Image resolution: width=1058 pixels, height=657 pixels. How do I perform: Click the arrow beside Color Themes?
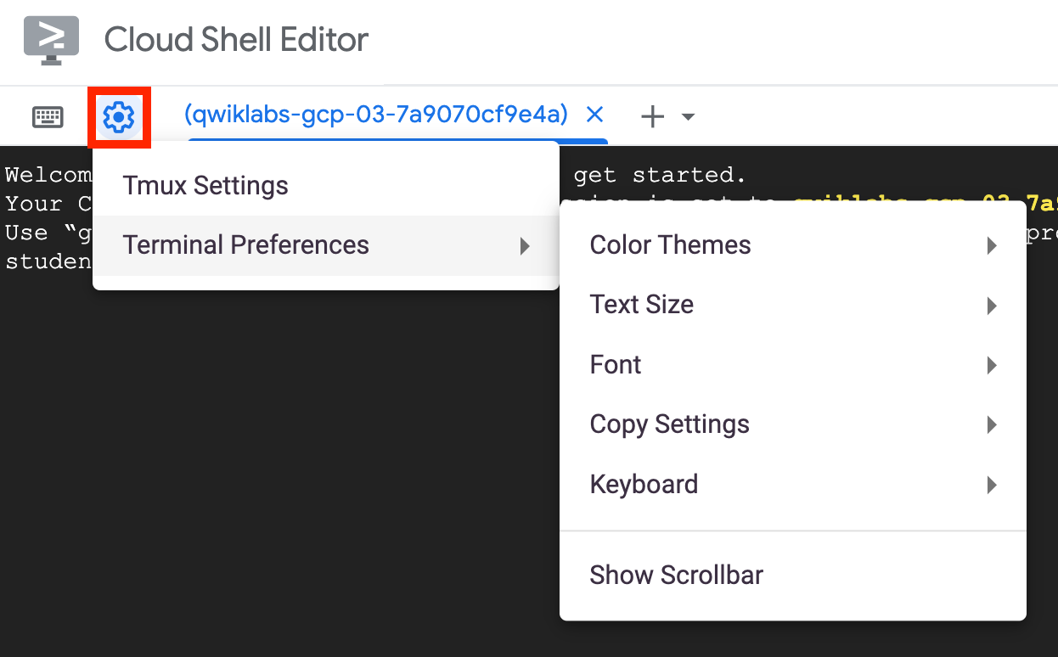click(991, 246)
